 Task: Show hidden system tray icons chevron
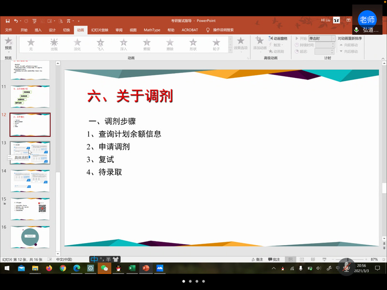[274, 268]
